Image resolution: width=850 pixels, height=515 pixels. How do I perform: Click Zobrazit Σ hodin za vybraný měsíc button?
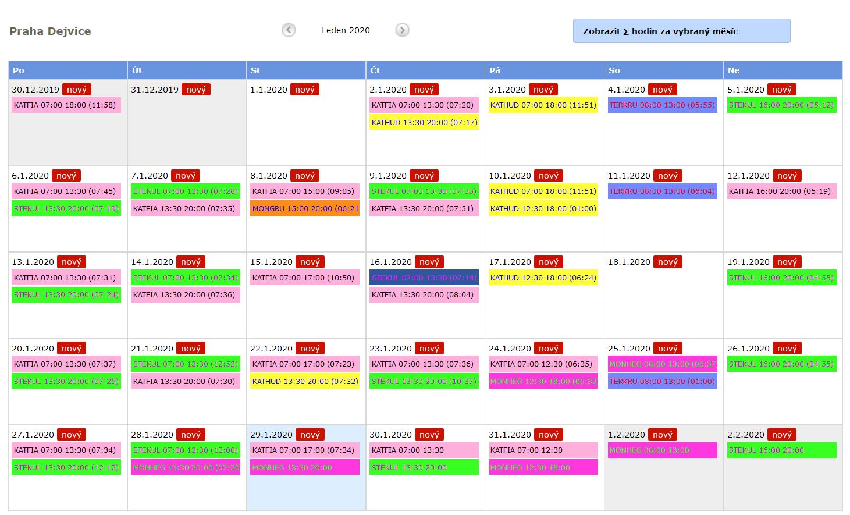point(681,31)
